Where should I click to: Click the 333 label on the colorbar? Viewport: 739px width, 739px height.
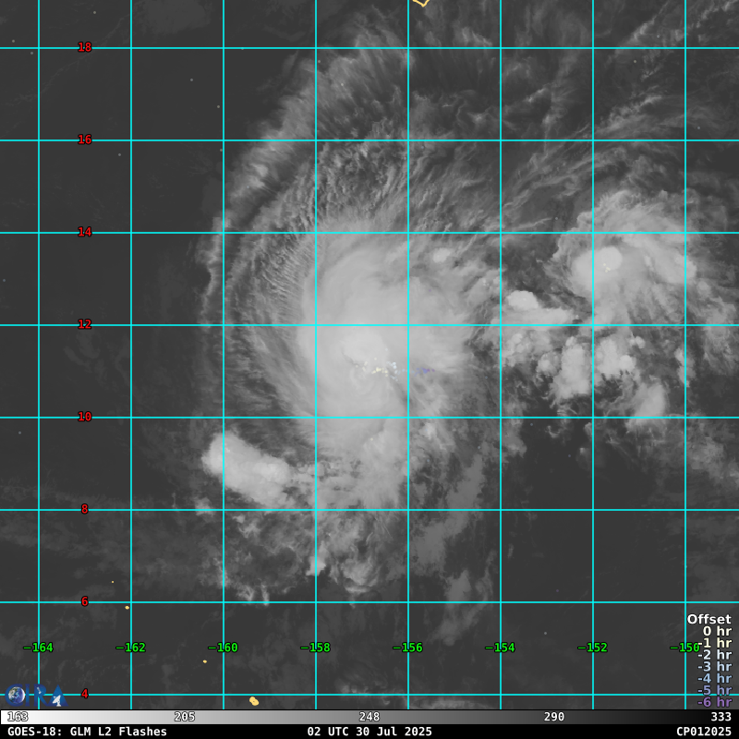point(721,717)
